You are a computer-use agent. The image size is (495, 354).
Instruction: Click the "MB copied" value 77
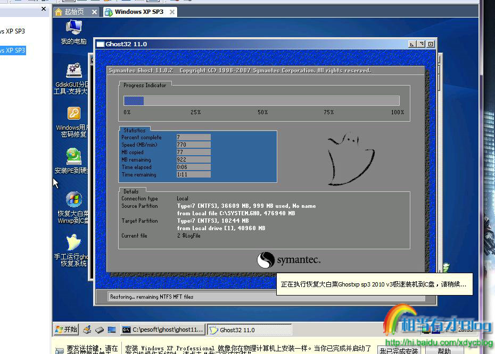pos(194,152)
